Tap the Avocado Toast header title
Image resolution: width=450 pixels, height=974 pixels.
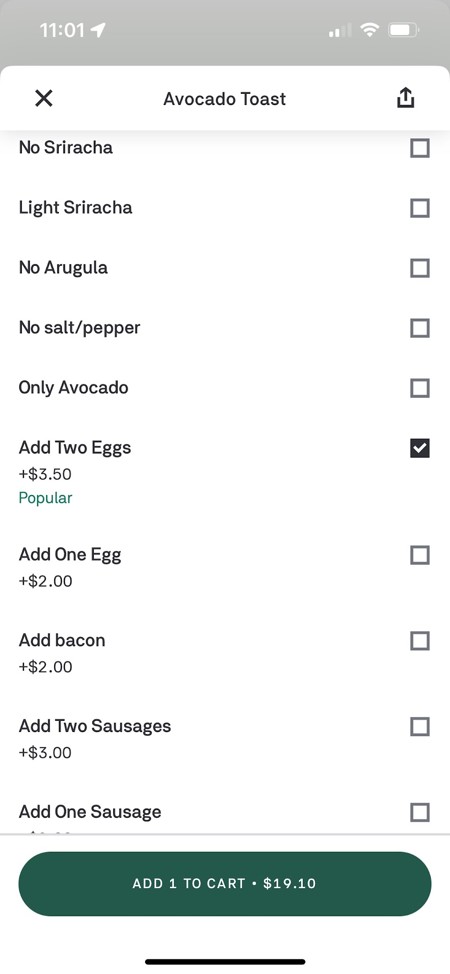(x=225, y=99)
